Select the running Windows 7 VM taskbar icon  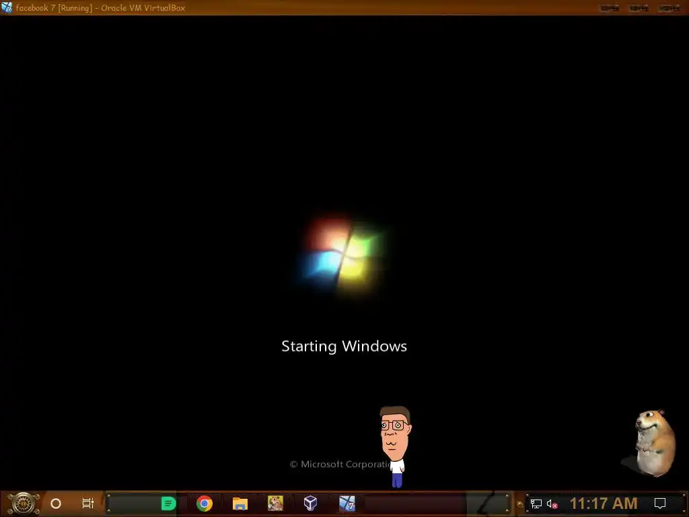347,504
